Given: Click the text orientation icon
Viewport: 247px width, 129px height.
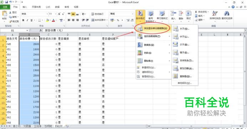Looking at the screenshot, I should (x=83, y=14).
